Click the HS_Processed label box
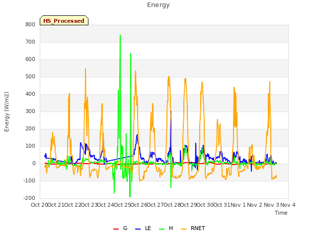The width and height of the screenshot is (318, 238). tap(64, 20)
